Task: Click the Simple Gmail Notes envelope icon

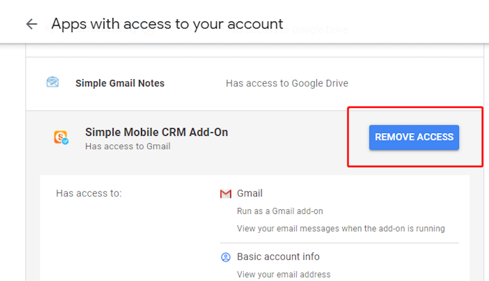Action: tap(53, 83)
